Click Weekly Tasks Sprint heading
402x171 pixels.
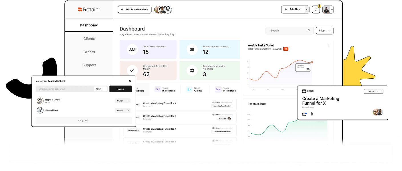click(261, 45)
